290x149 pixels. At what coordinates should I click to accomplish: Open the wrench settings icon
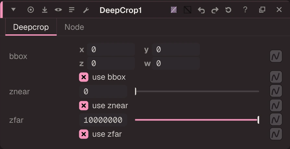coord(86,10)
